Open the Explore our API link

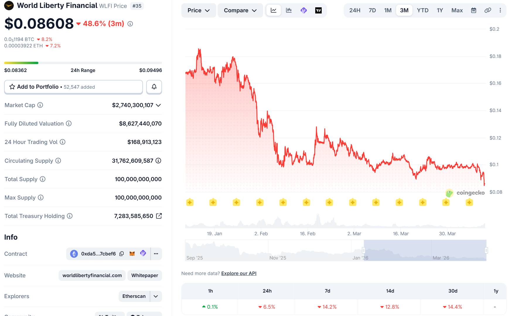click(x=238, y=273)
